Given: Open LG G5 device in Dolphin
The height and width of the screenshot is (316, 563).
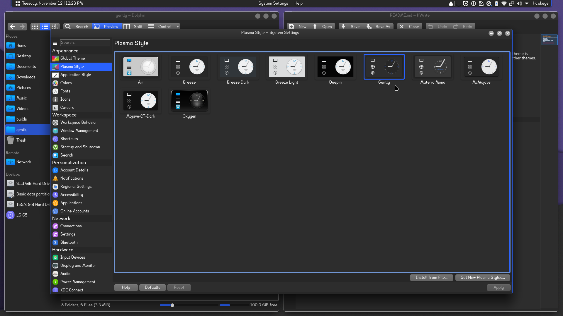Looking at the screenshot, I should [28, 215].
